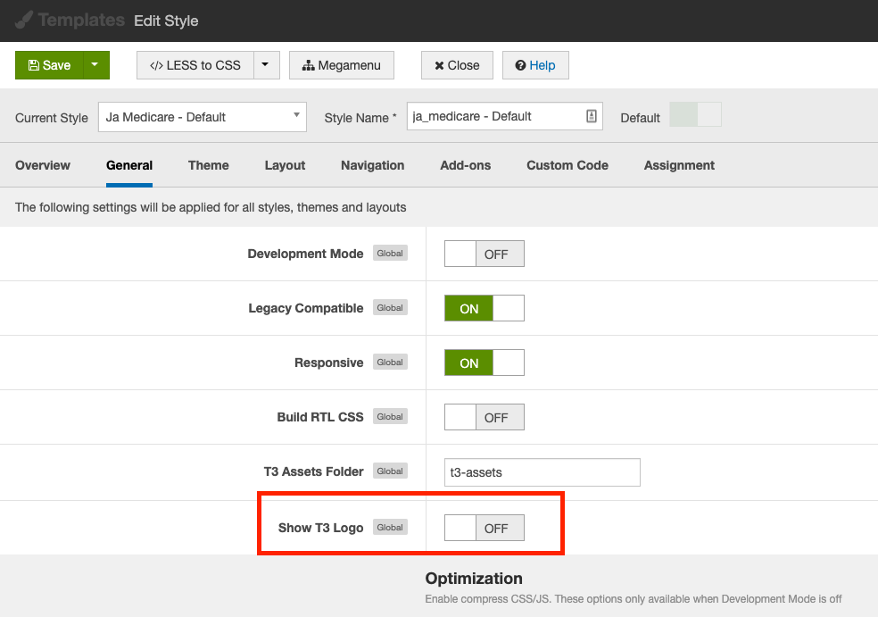Click the icon inside Style Name field
Image resolution: width=878 pixels, height=617 pixels.
(592, 116)
